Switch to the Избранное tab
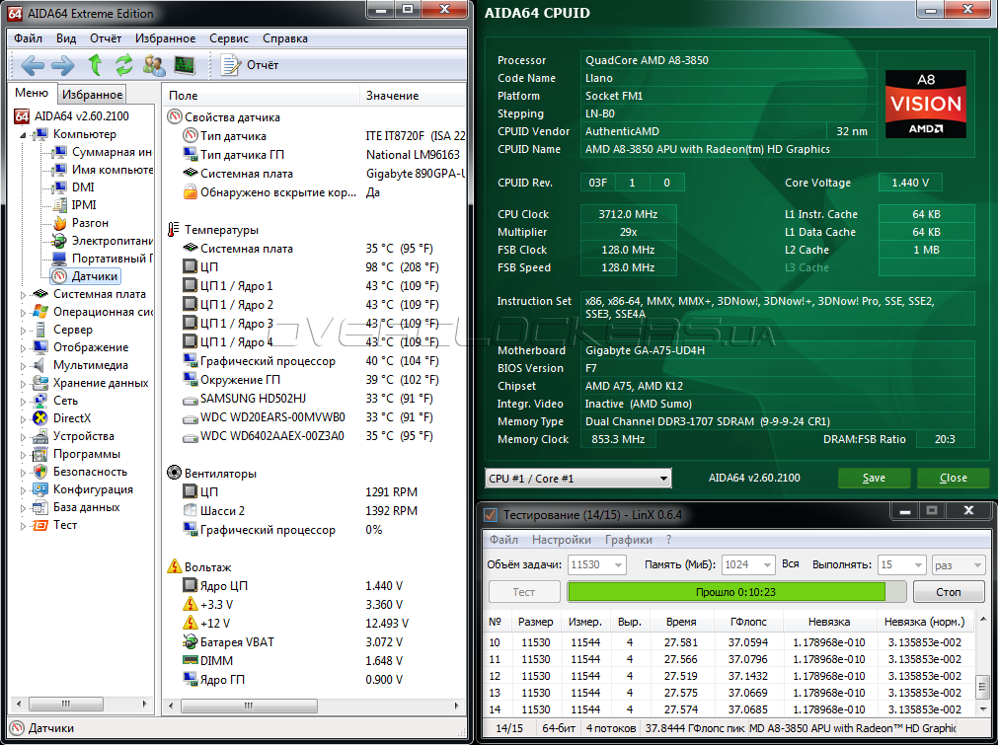This screenshot has height=745, width=998. pos(91,95)
